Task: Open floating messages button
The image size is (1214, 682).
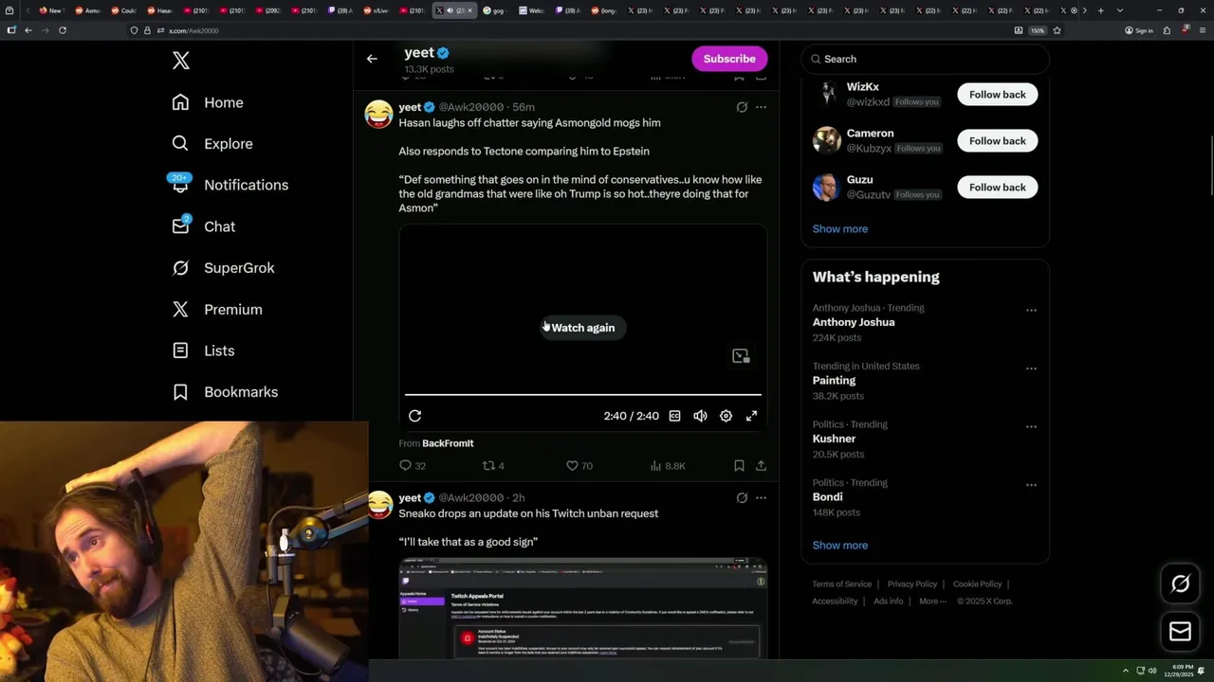Action: [1180, 632]
